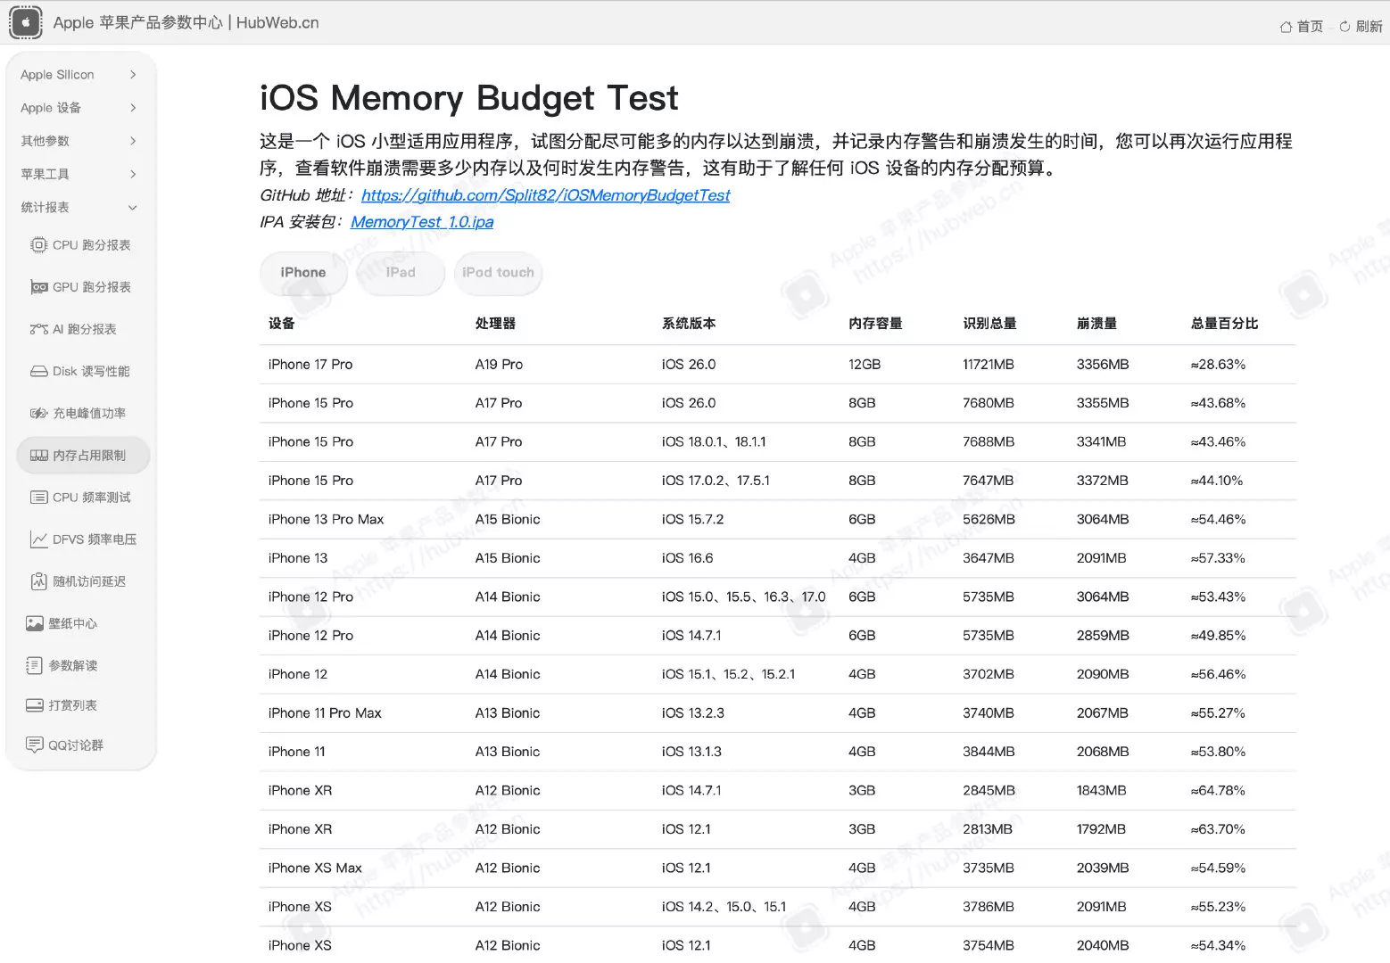Open the GitHub repository link
The width and height of the screenshot is (1390, 963).
[545, 195]
